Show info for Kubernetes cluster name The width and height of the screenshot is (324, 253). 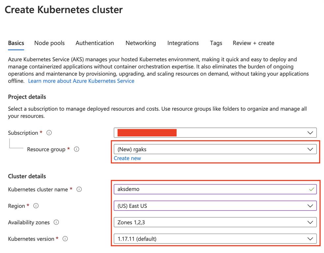click(79, 189)
